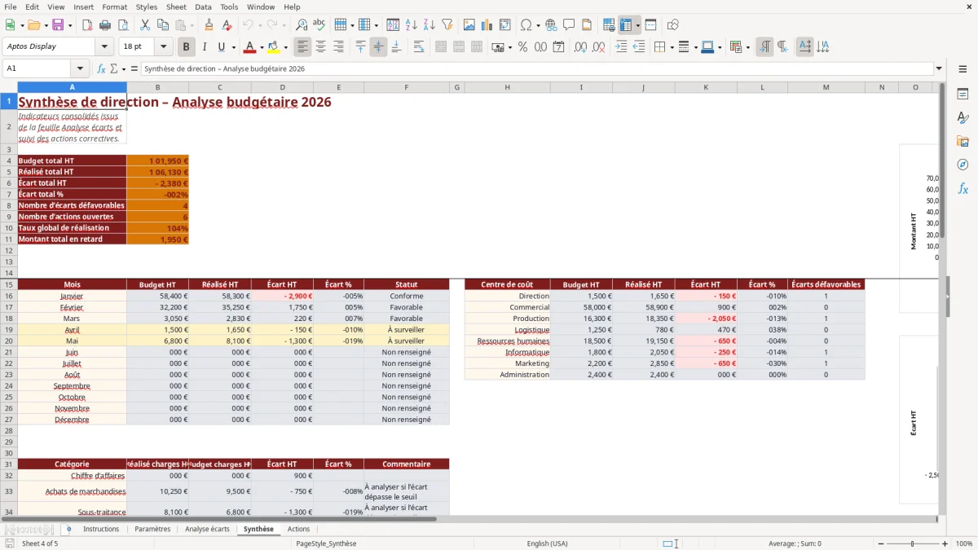Click the English (USA) language status

click(x=547, y=543)
